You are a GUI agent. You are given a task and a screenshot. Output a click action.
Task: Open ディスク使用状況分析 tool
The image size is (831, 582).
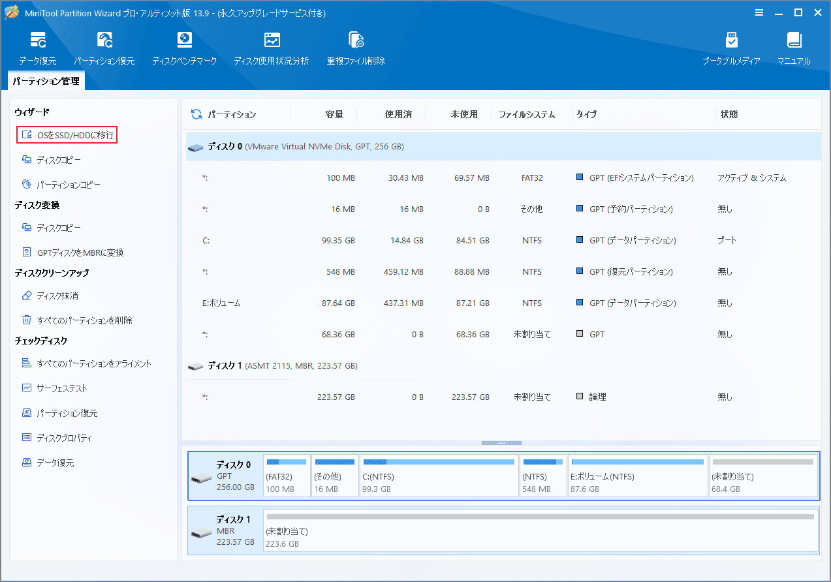point(272,48)
